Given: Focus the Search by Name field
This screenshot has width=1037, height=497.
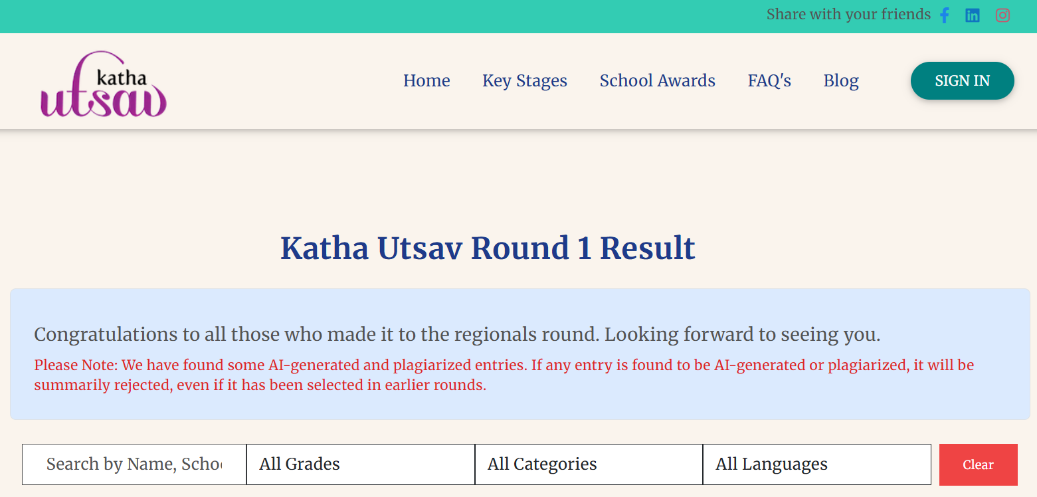Looking at the screenshot, I should [134, 464].
